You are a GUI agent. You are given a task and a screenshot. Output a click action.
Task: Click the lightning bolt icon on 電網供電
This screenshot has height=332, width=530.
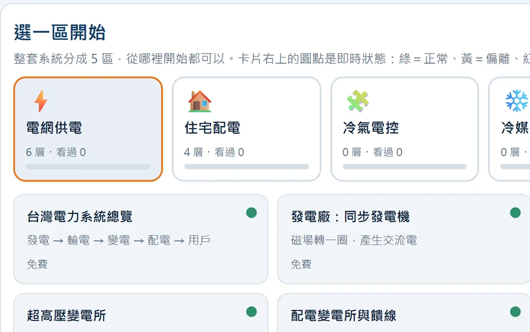tap(41, 101)
